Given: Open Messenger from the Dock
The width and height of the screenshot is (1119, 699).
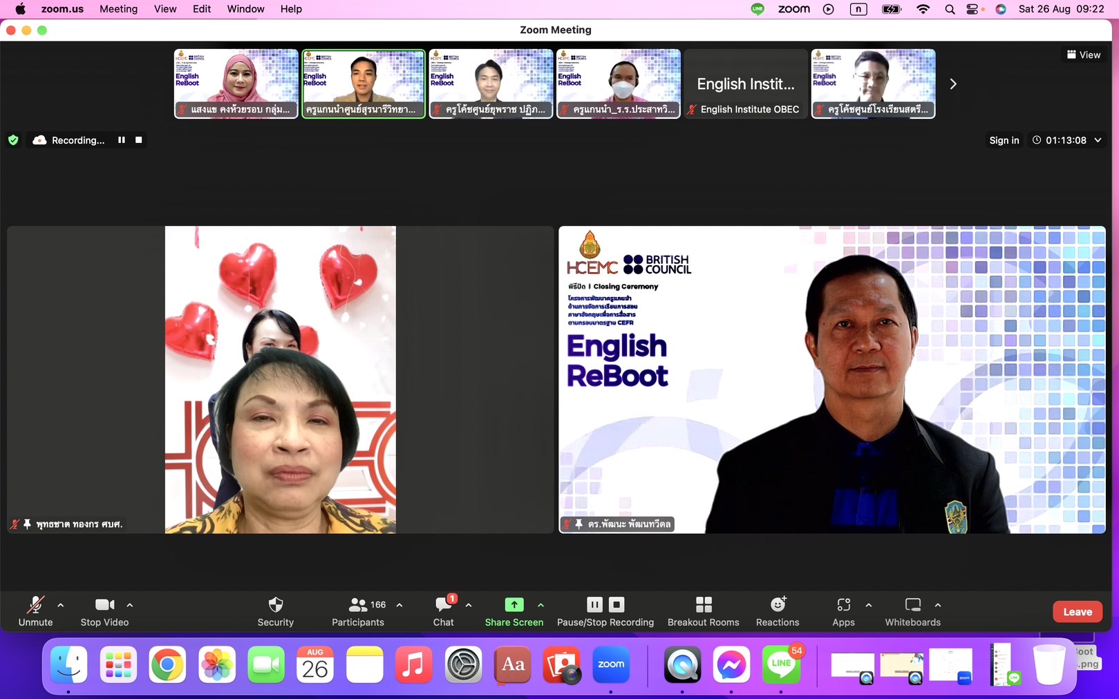Looking at the screenshot, I should tap(731, 664).
